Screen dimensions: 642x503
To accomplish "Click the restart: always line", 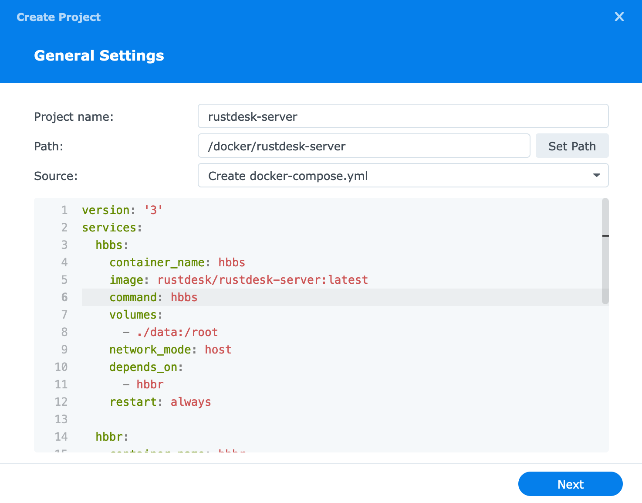I will click(160, 402).
